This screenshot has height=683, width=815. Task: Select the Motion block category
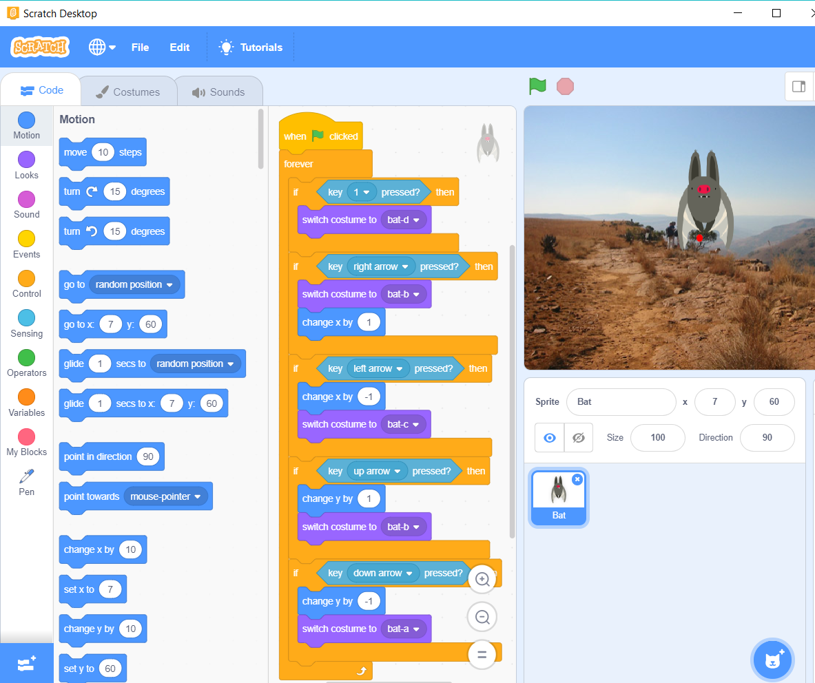pos(26,126)
